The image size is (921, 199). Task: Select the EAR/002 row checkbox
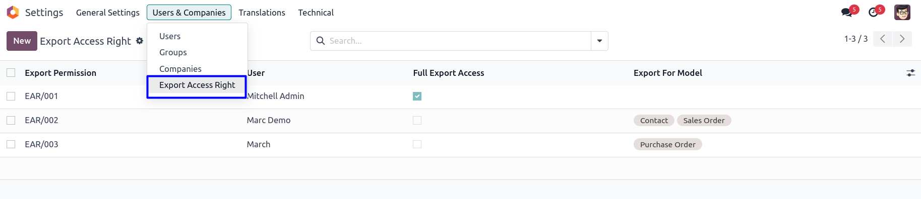11,120
